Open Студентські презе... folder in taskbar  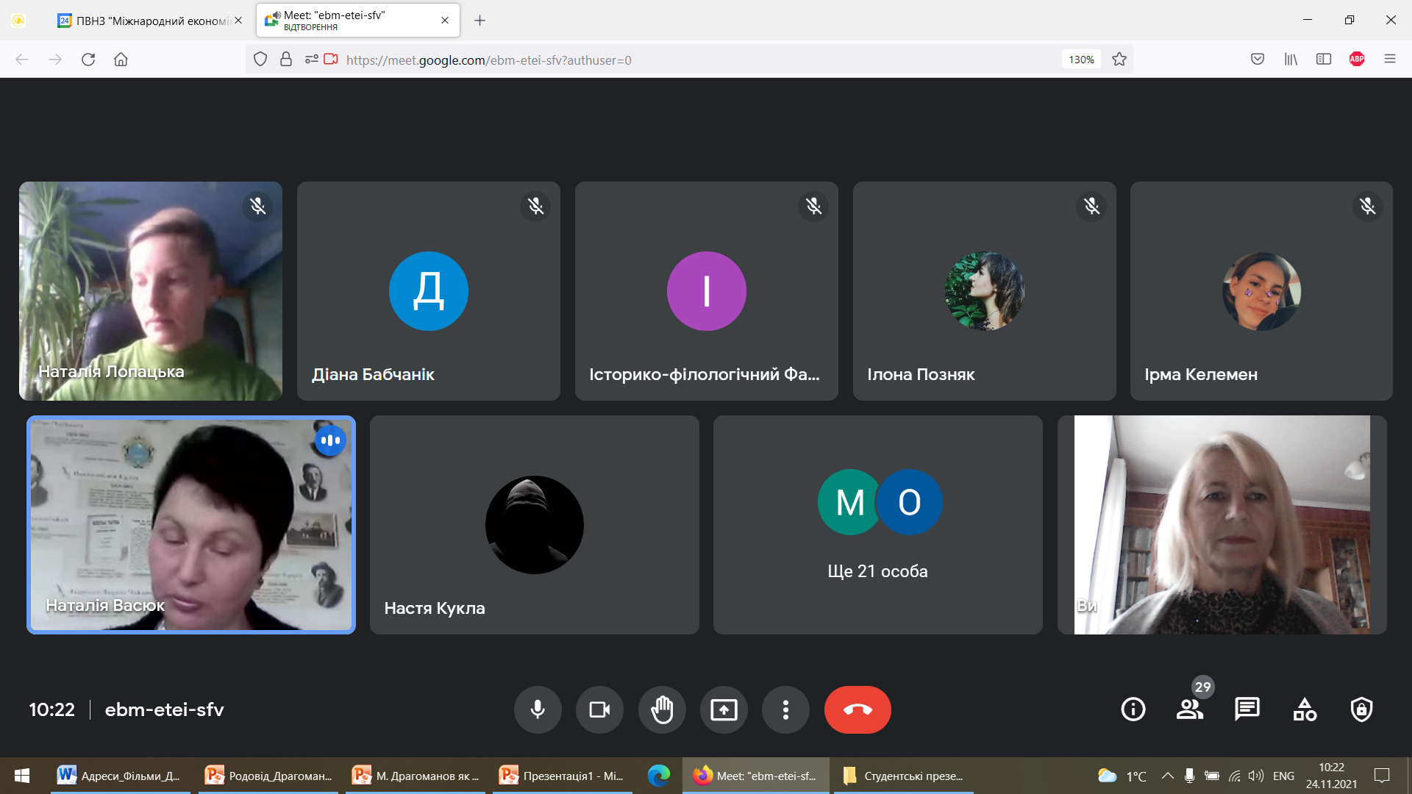pyautogui.click(x=904, y=776)
